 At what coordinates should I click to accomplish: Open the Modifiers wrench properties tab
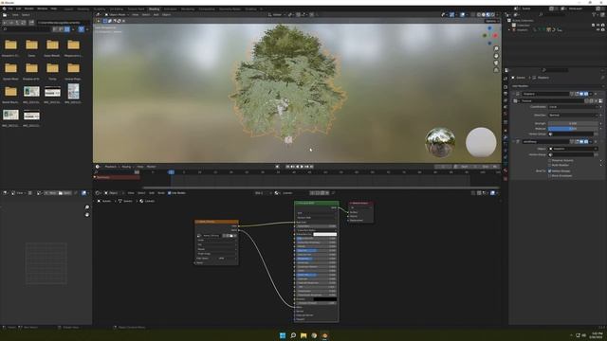tap(506, 137)
